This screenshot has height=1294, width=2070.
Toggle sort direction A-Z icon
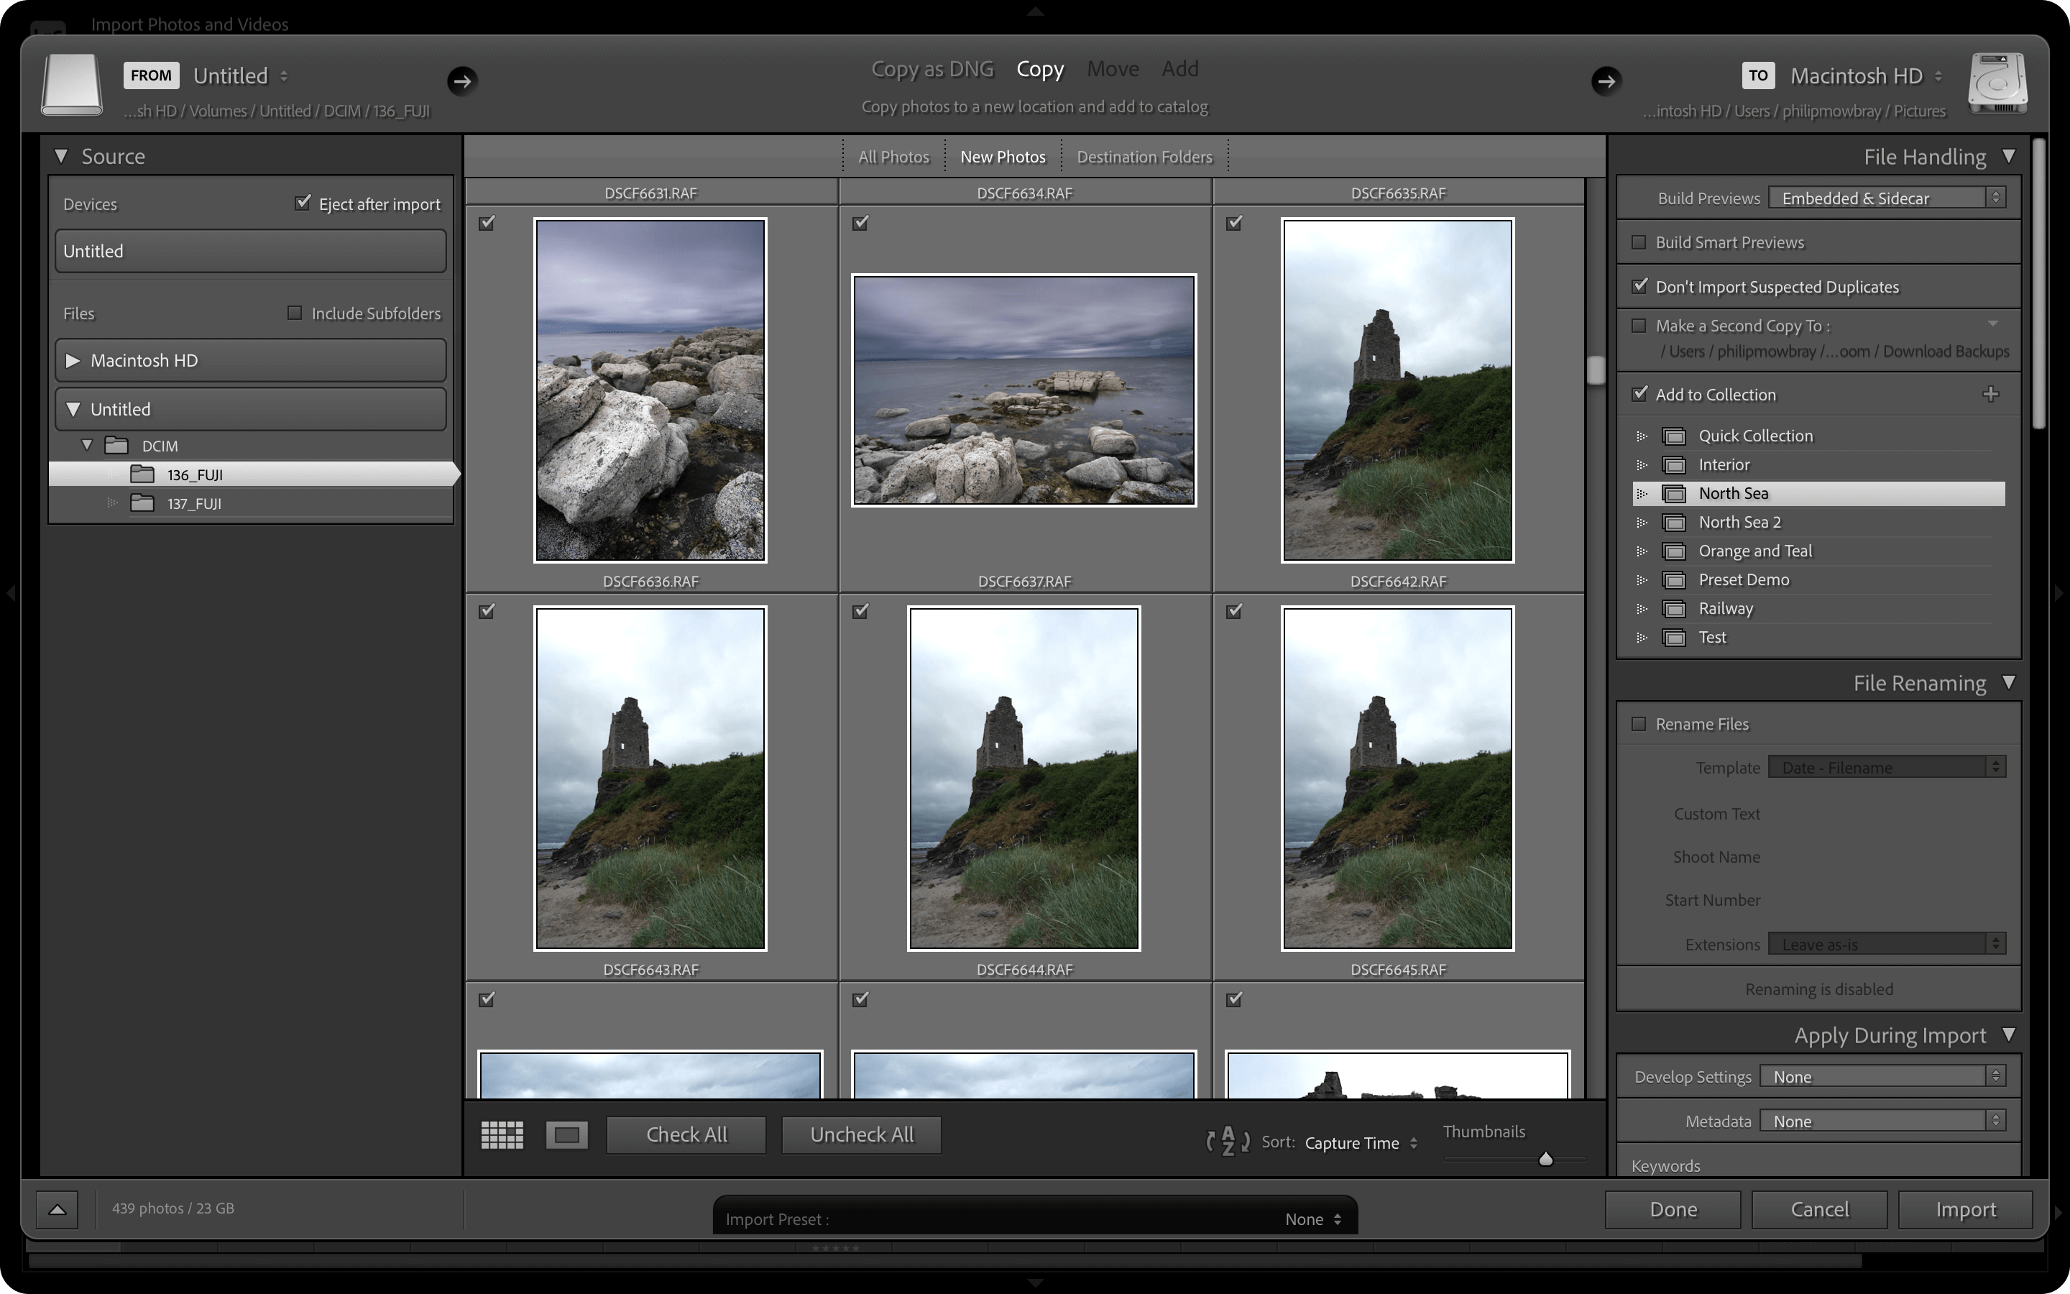(1228, 1142)
